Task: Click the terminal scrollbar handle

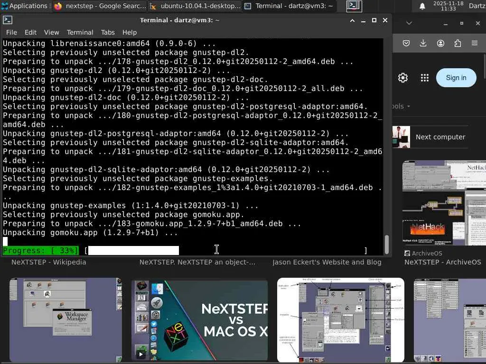Action: pyautogui.click(x=386, y=244)
